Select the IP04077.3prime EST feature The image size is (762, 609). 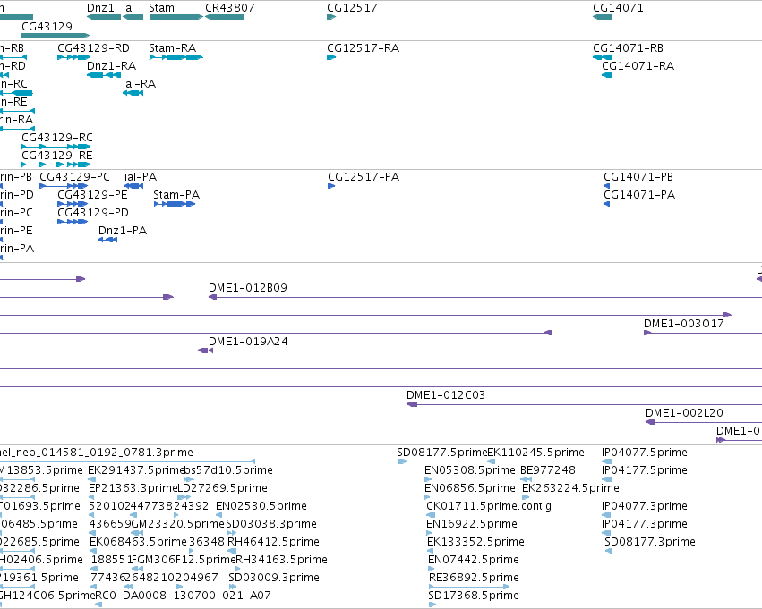click(606, 515)
